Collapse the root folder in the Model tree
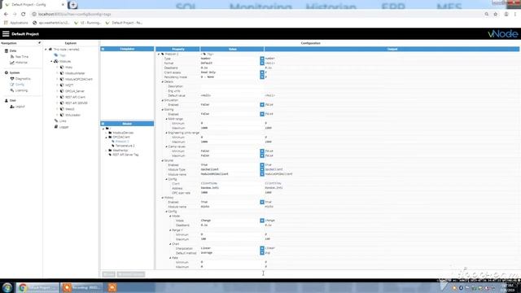 (x=103, y=129)
